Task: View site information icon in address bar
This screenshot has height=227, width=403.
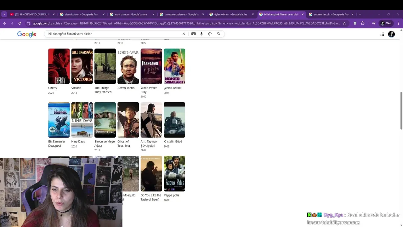Action: [29, 23]
